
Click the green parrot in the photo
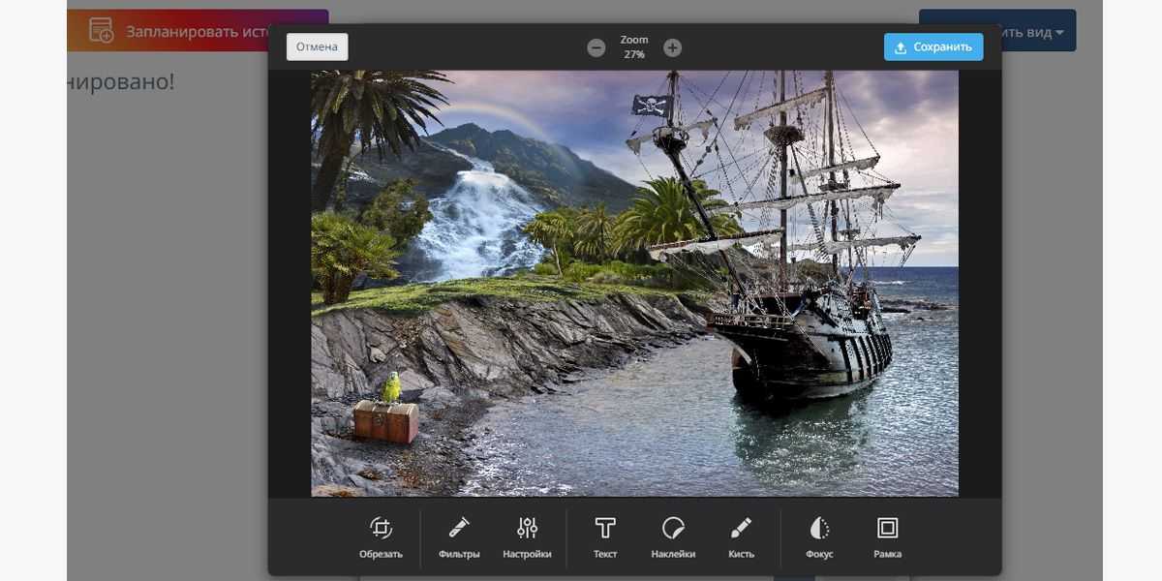[391, 386]
